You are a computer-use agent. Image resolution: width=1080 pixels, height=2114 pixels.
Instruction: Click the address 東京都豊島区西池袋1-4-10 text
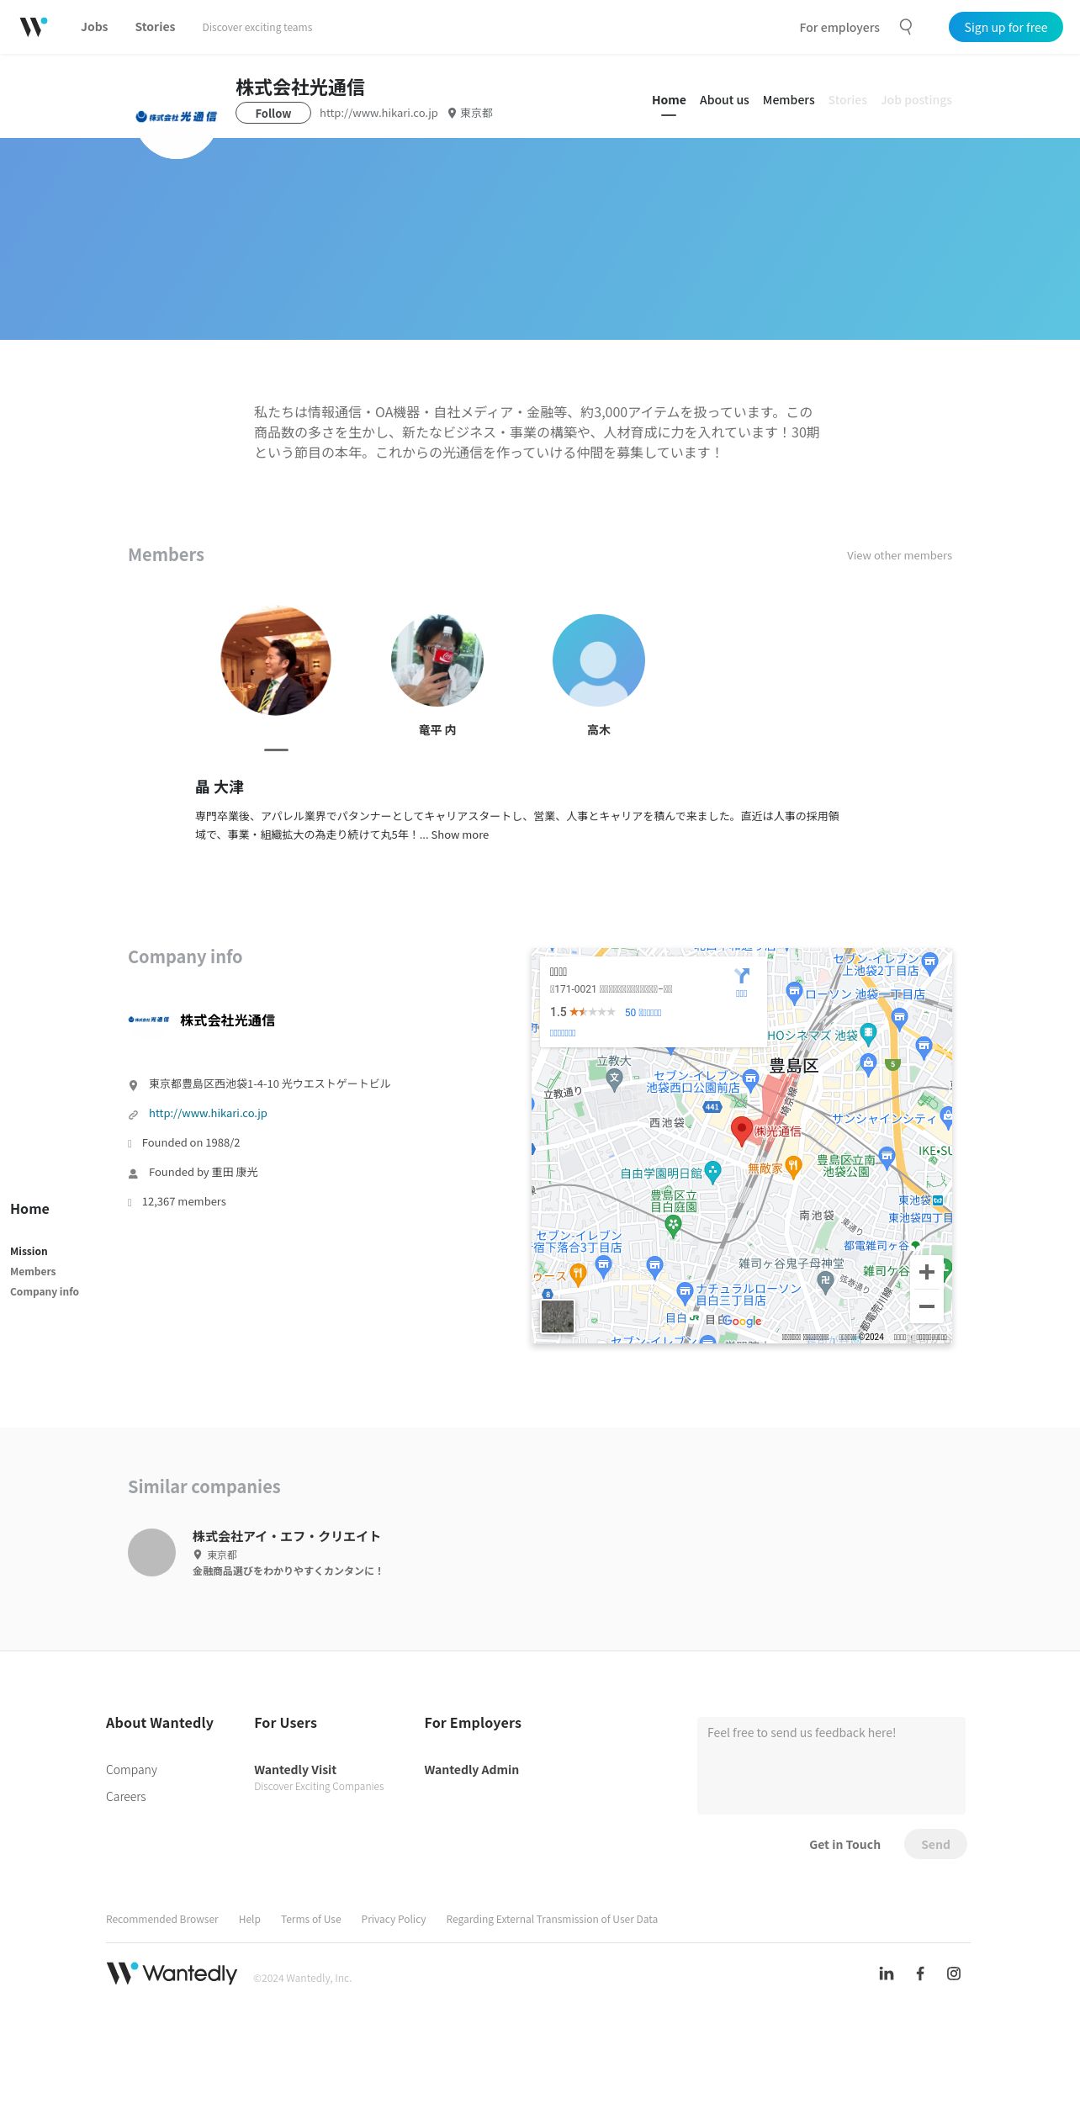pos(269,1083)
